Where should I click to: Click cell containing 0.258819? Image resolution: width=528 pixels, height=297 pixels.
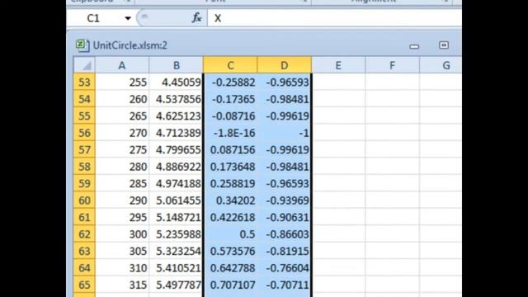(x=230, y=183)
